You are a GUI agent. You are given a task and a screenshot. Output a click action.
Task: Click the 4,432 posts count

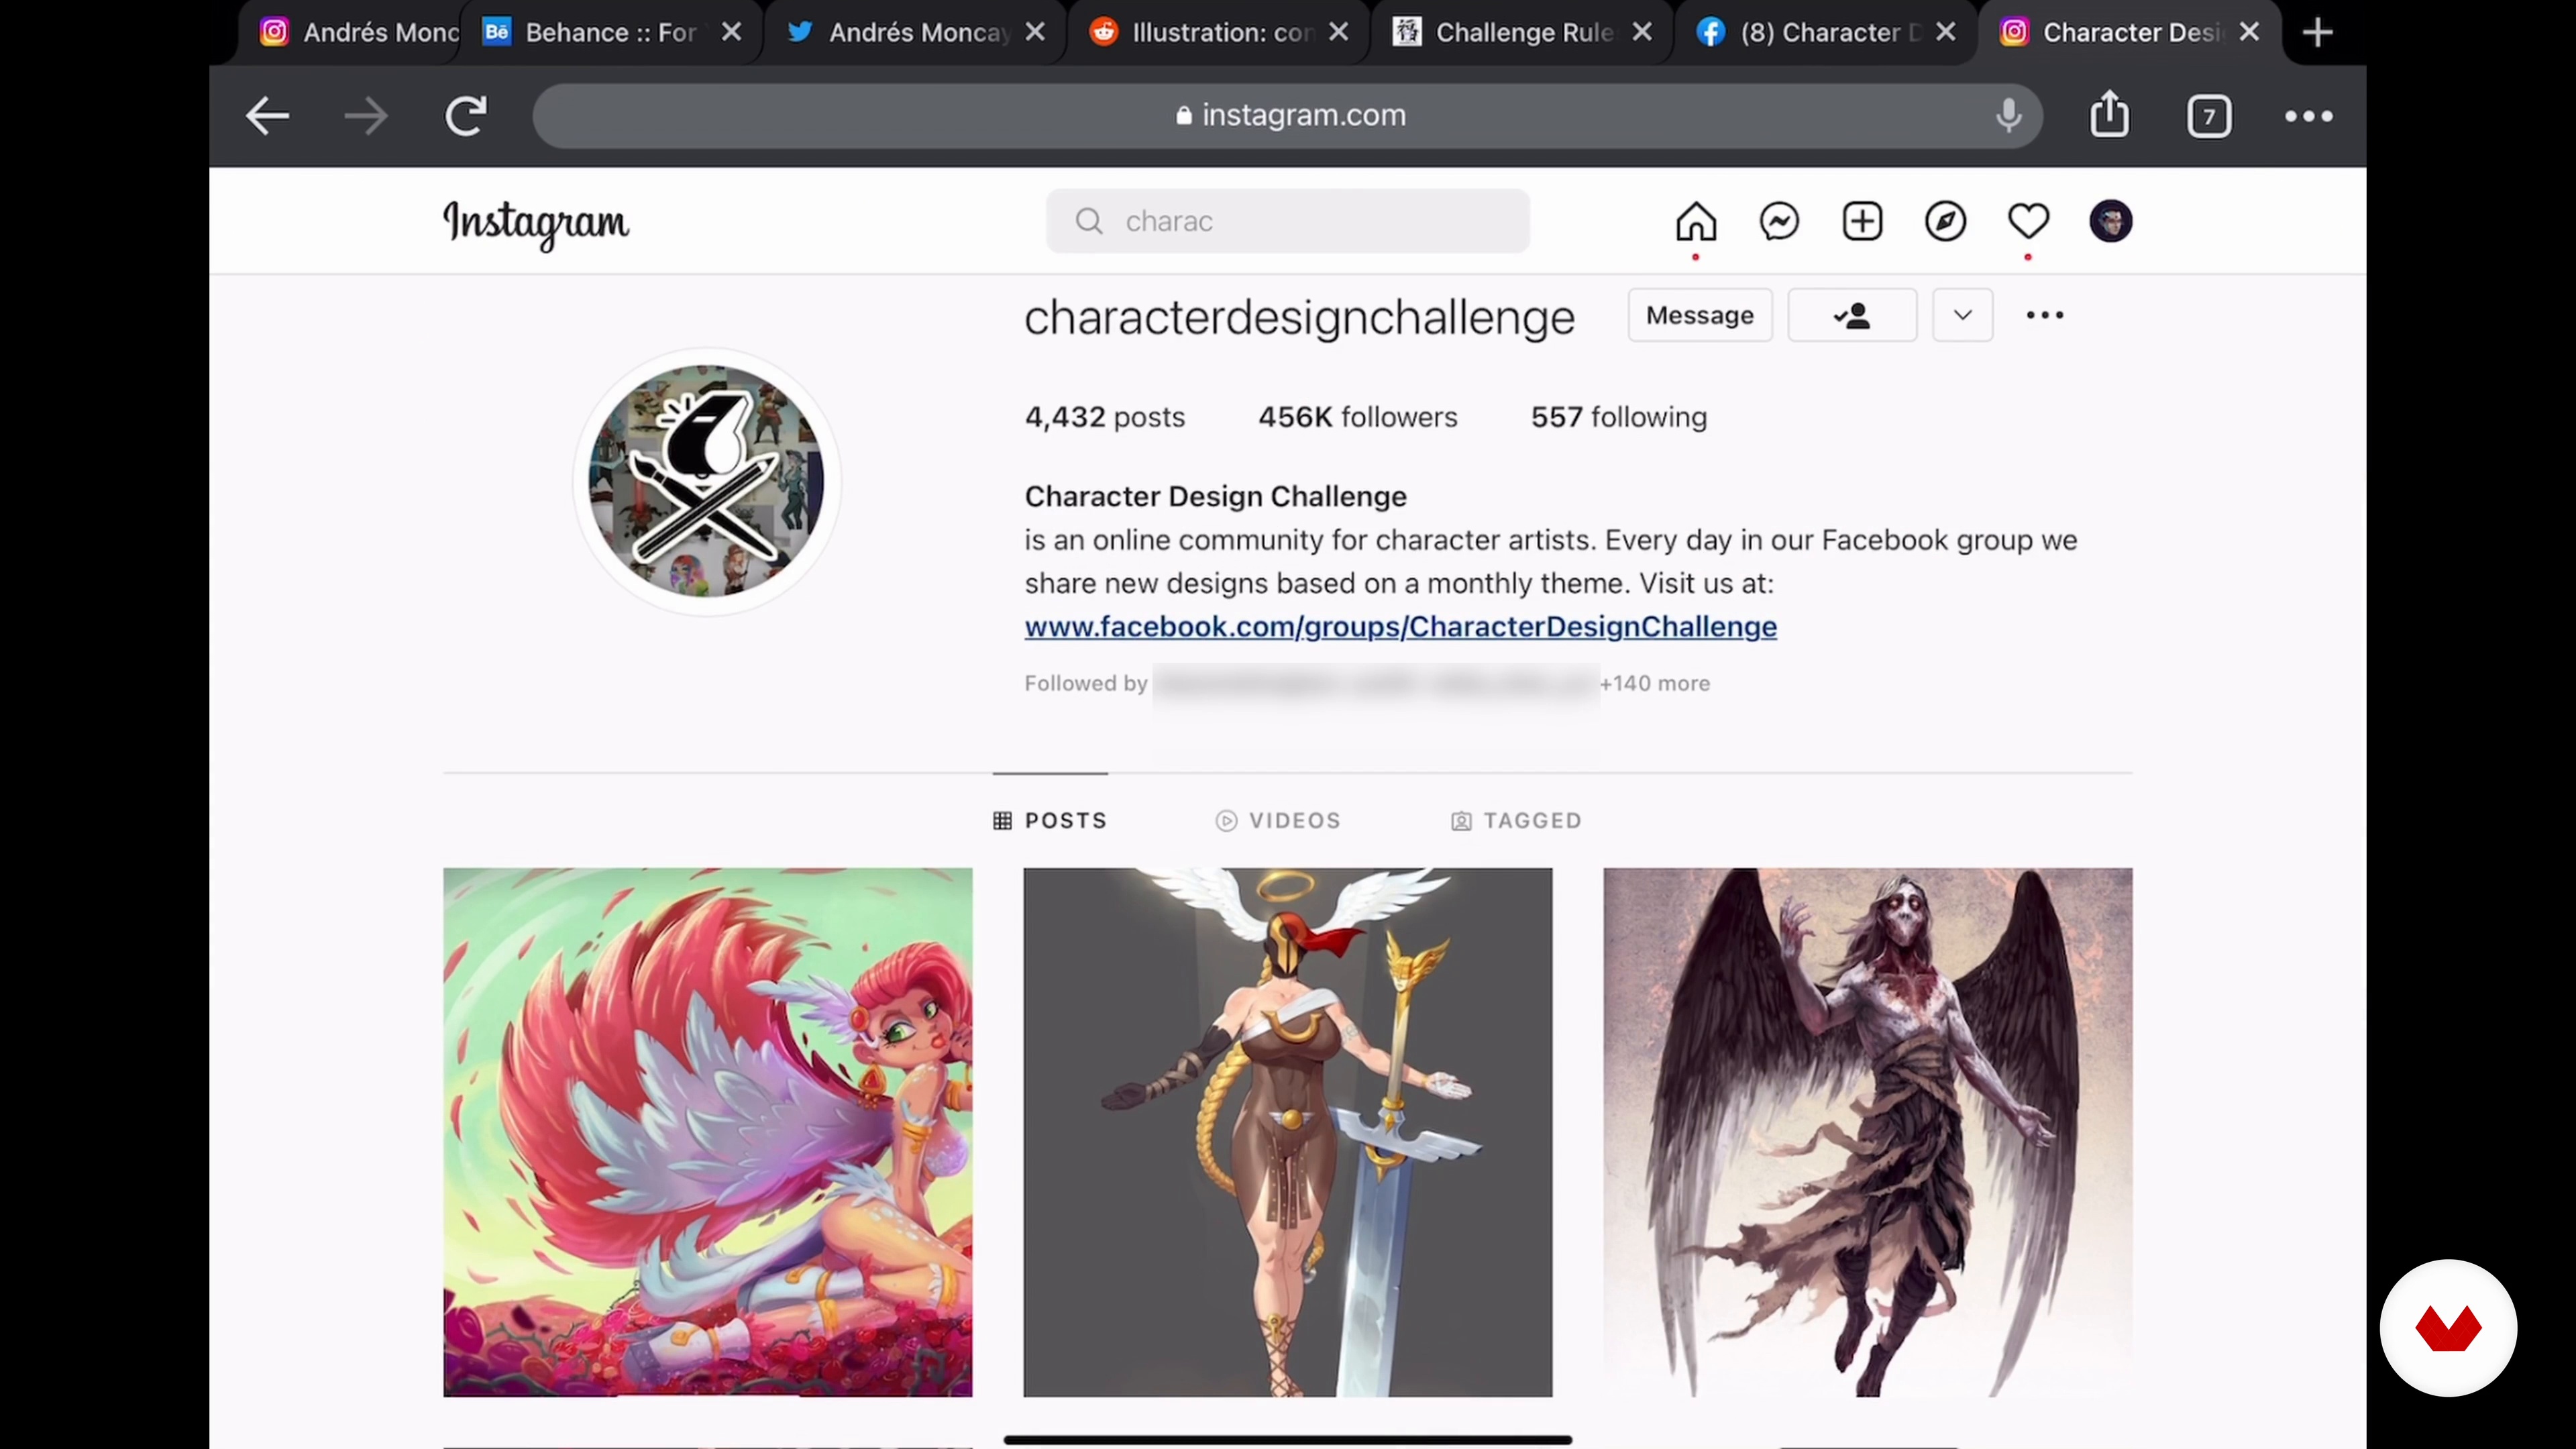tap(1104, 417)
